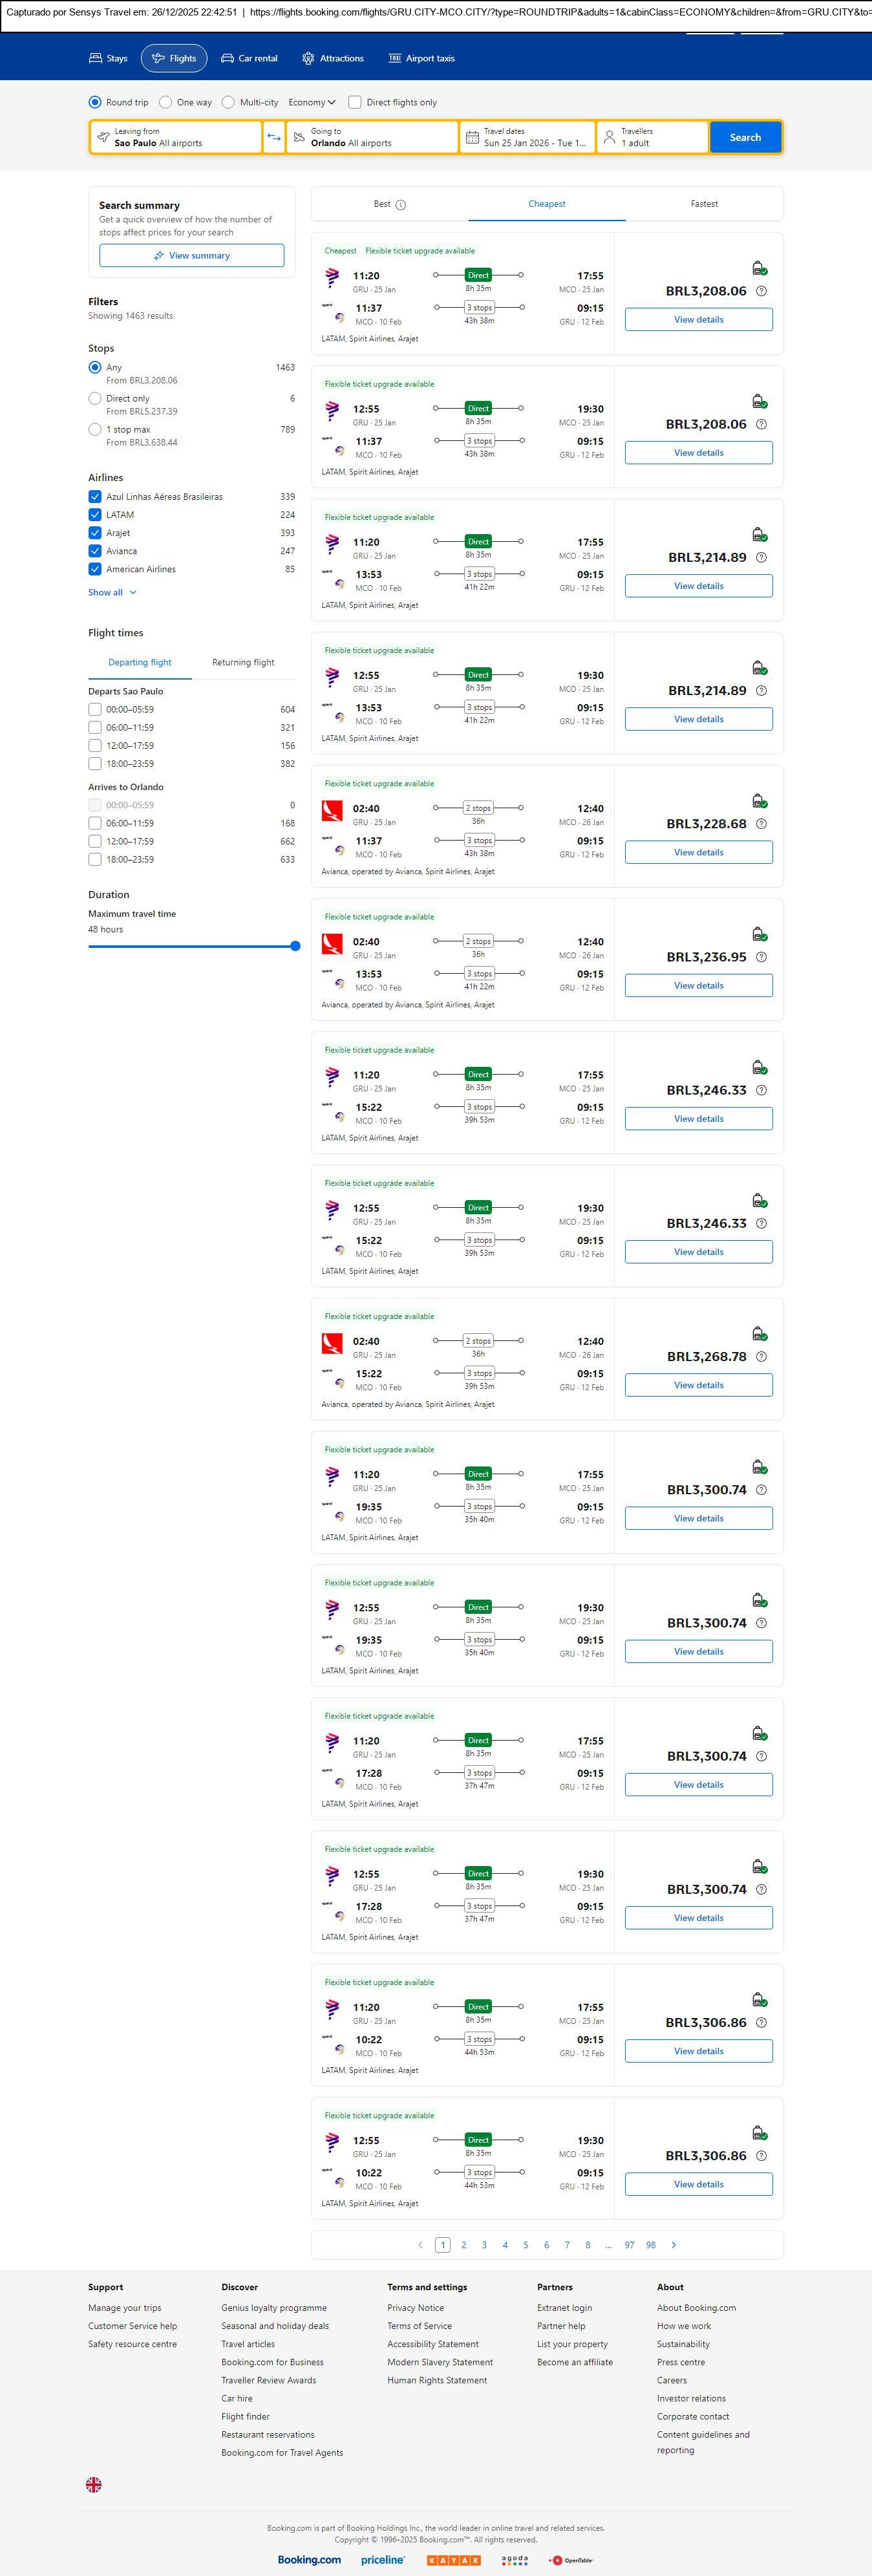Switch to the Returning flight tab
The height and width of the screenshot is (2576, 872).
[x=243, y=662]
